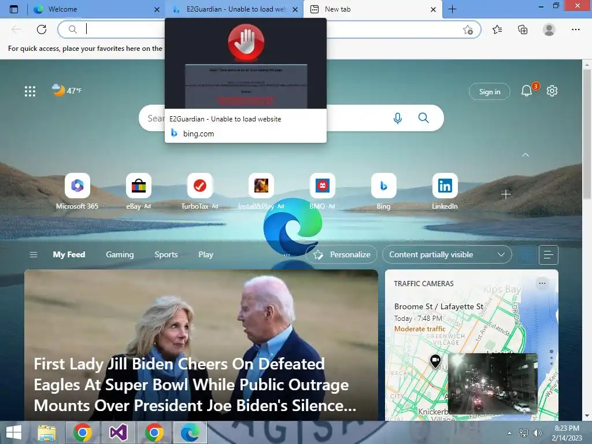Open the Favorites list icon
The width and height of the screenshot is (592, 444).
pyautogui.click(x=497, y=29)
